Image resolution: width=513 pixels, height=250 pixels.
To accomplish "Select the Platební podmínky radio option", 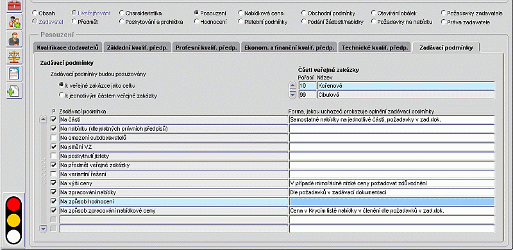I will (x=241, y=22).
